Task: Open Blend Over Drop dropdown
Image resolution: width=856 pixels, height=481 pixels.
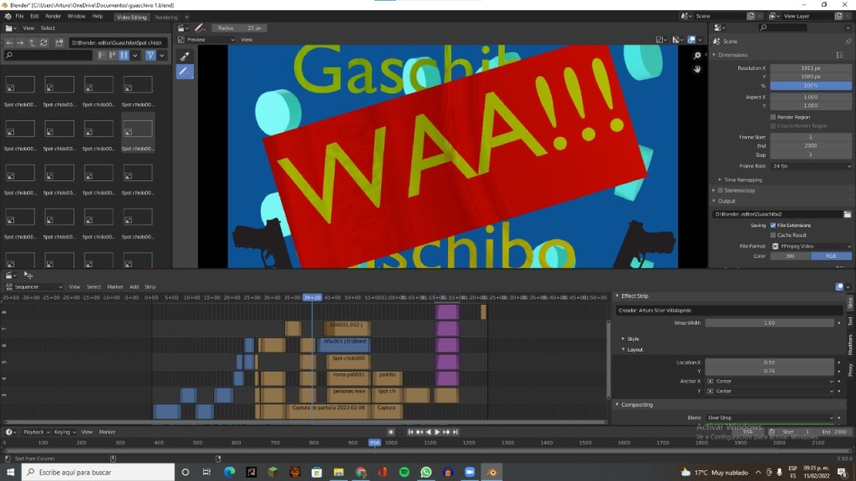Action: point(770,418)
